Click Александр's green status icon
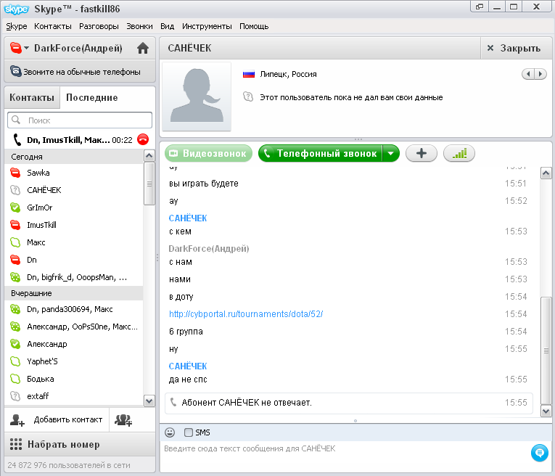This screenshot has height=476, width=555. 15,344
